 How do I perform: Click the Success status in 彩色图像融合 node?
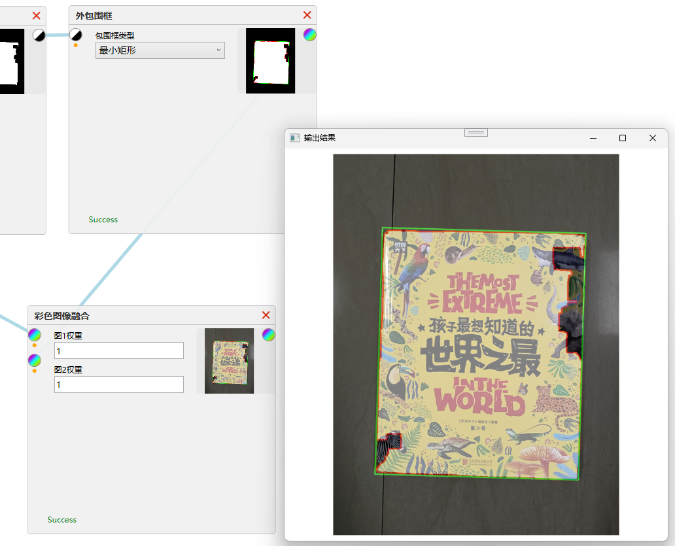(x=61, y=520)
